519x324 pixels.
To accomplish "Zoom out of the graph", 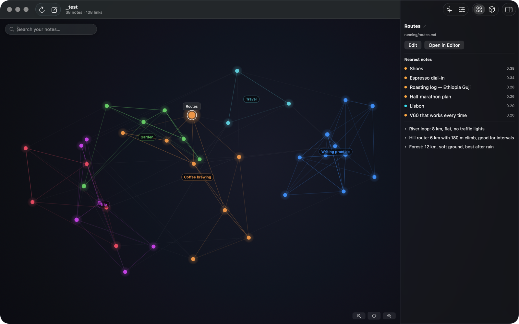I will click(x=359, y=316).
